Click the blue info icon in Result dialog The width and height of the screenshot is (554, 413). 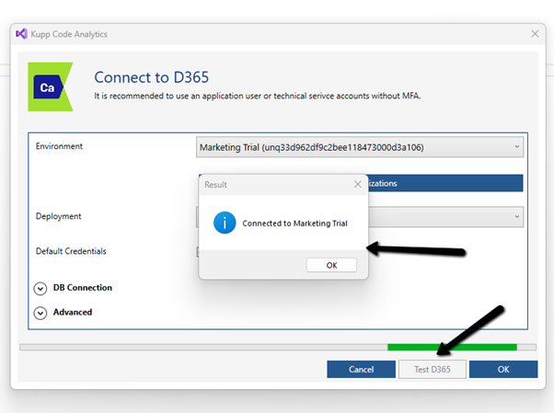click(225, 223)
